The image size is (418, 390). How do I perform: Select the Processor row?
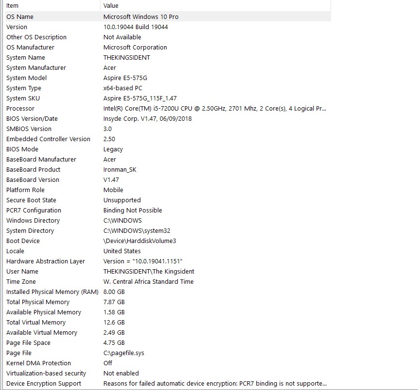click(168, 109)
